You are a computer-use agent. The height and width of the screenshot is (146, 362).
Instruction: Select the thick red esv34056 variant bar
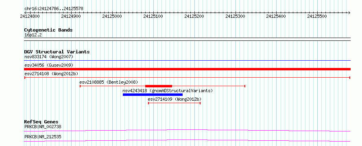point(187,69)
